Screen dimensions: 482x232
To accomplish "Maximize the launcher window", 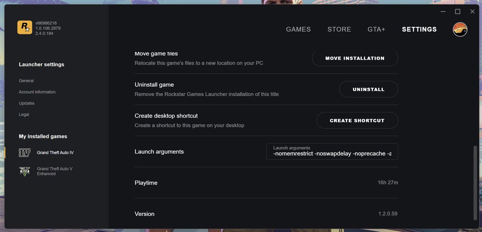I will coord(457,12).
